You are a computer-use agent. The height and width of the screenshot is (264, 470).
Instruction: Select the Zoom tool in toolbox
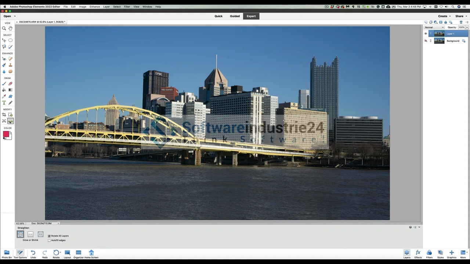[4, 28]
